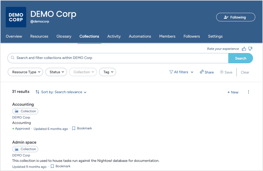
Task: Expand the All filters menu
Action: click(181, 72)
